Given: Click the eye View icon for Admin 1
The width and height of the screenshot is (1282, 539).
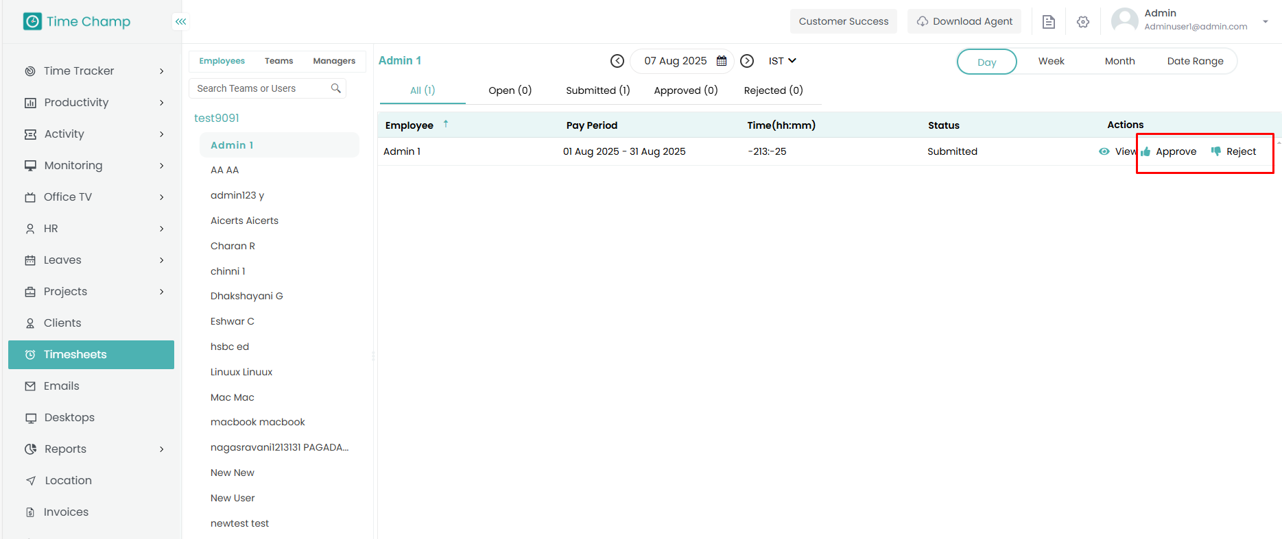Looking at the screenshot, I should (x=1104, y=151).
